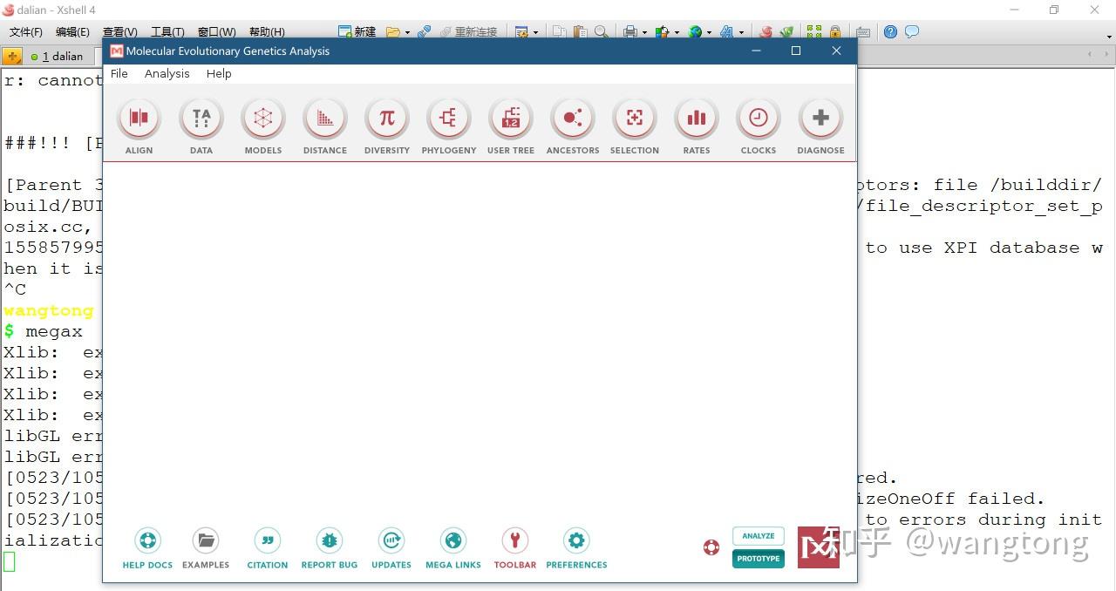Select the Xshell keyboard icon
Screen dimensions: 1116x591
tap(863, 32)
